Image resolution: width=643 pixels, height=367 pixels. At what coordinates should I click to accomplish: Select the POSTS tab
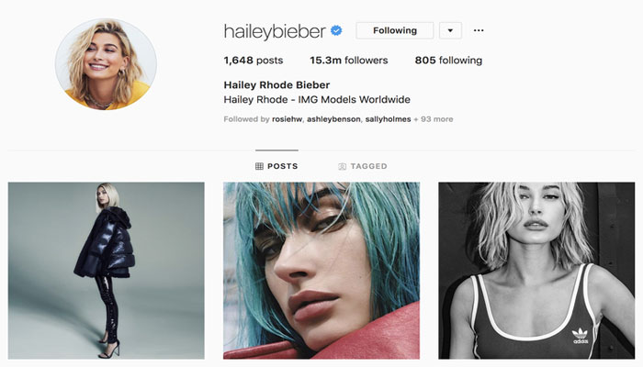pos(276,166)
